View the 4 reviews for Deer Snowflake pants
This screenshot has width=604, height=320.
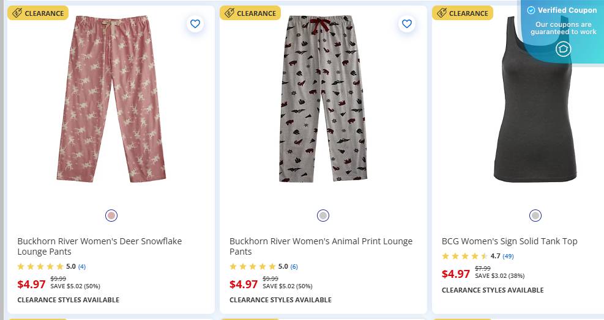tap(82, 267)
